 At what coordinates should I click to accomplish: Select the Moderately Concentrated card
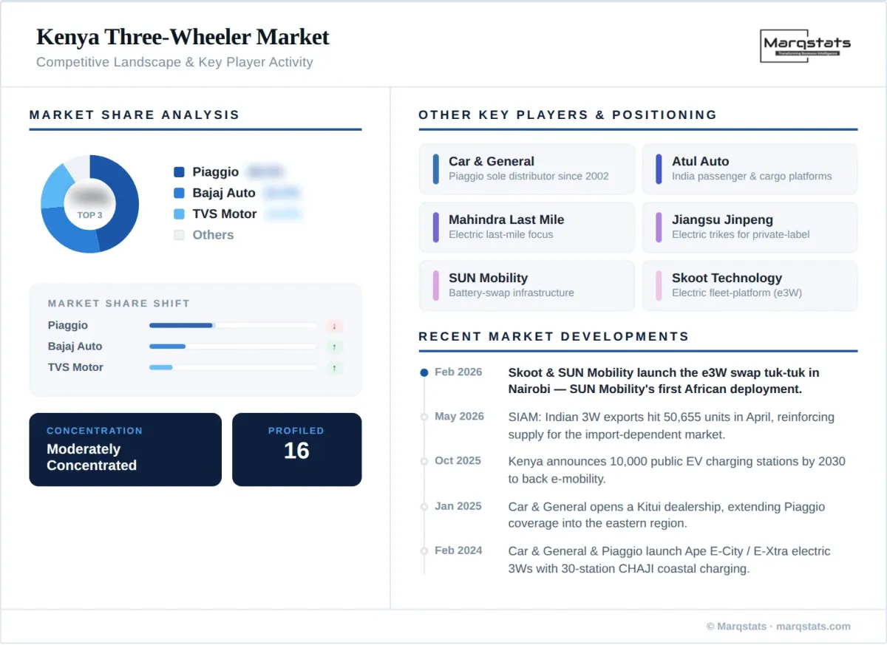point(125,449)
